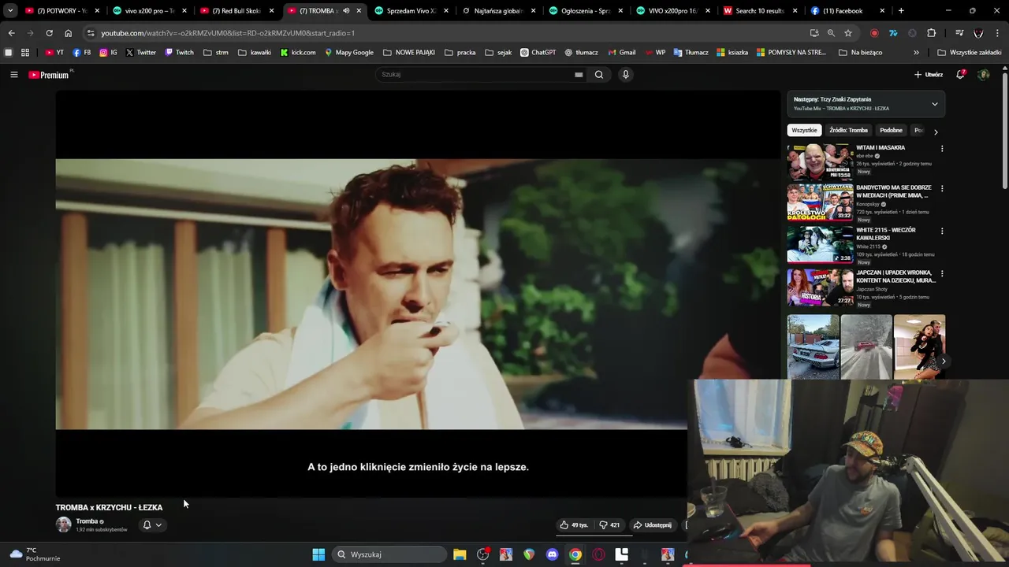Image resolution: width=1009 pixels, height=567 pixels.
Task: Dislike the video (421)
Action: click(x=609, y=525)
